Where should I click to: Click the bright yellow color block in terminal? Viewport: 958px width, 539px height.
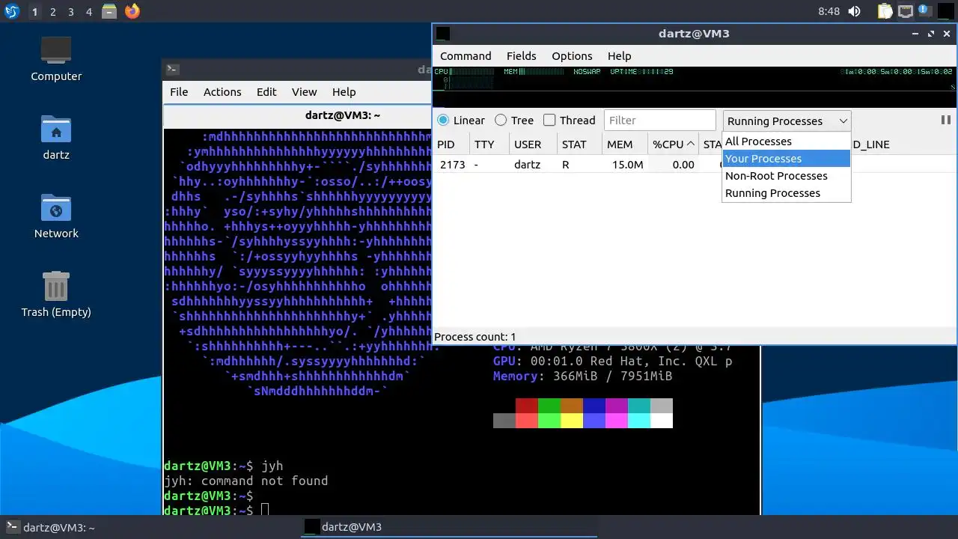pyautogui.click(x=572, y=421)
